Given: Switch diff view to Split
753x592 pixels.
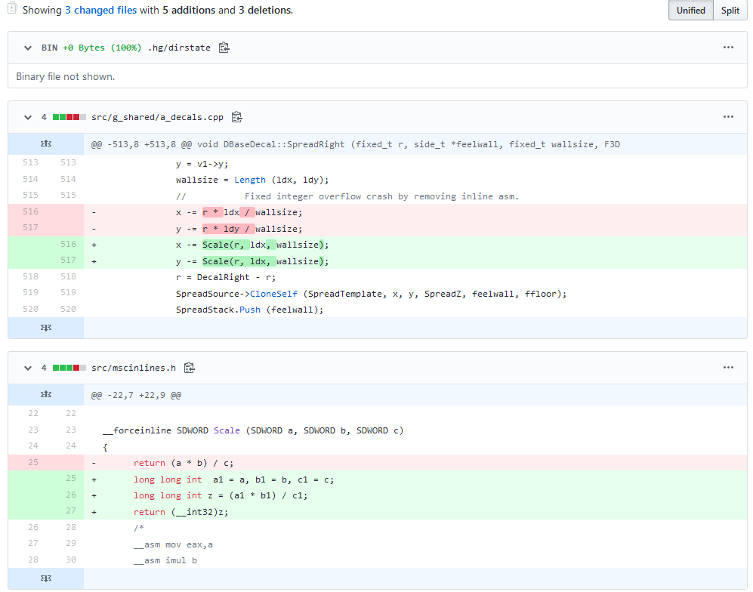Looking at the screenshot, I should point(730,11).
